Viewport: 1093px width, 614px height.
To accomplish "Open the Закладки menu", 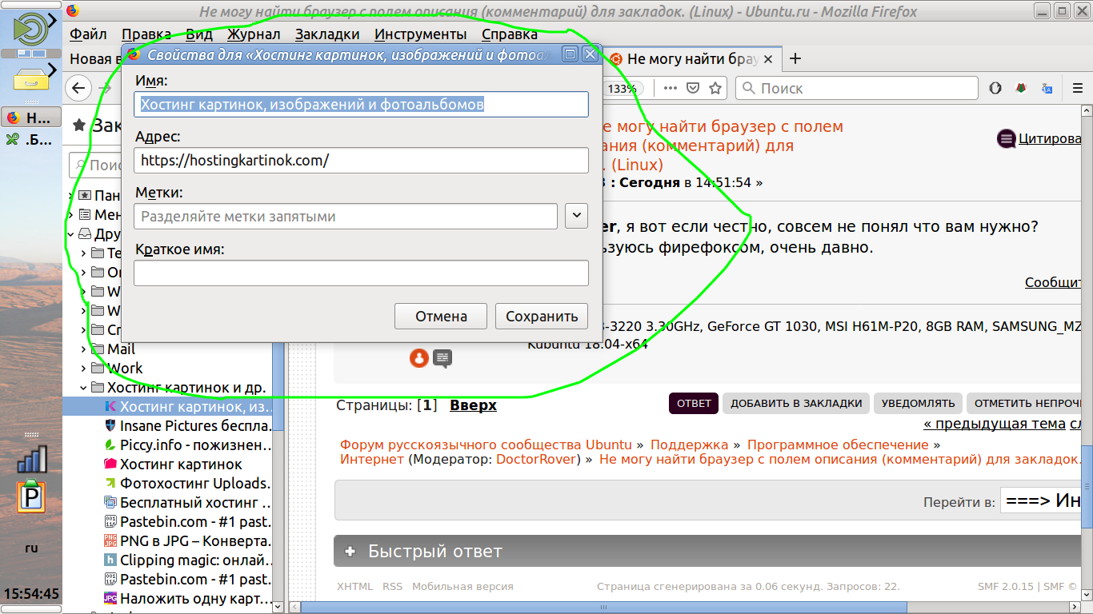I will tap(327, 34).
